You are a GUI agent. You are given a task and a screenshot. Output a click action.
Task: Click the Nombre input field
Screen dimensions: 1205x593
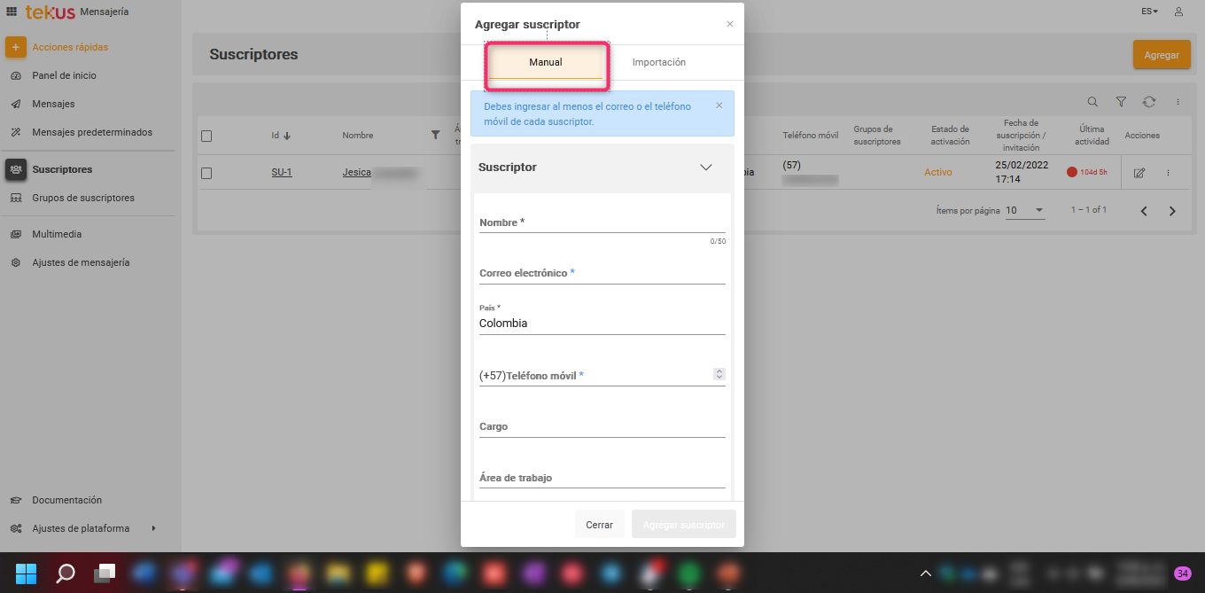click(x=602, y=222)
